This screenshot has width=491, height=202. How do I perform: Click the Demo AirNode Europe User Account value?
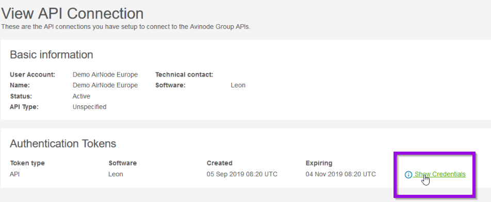click(x=105, y=75)
